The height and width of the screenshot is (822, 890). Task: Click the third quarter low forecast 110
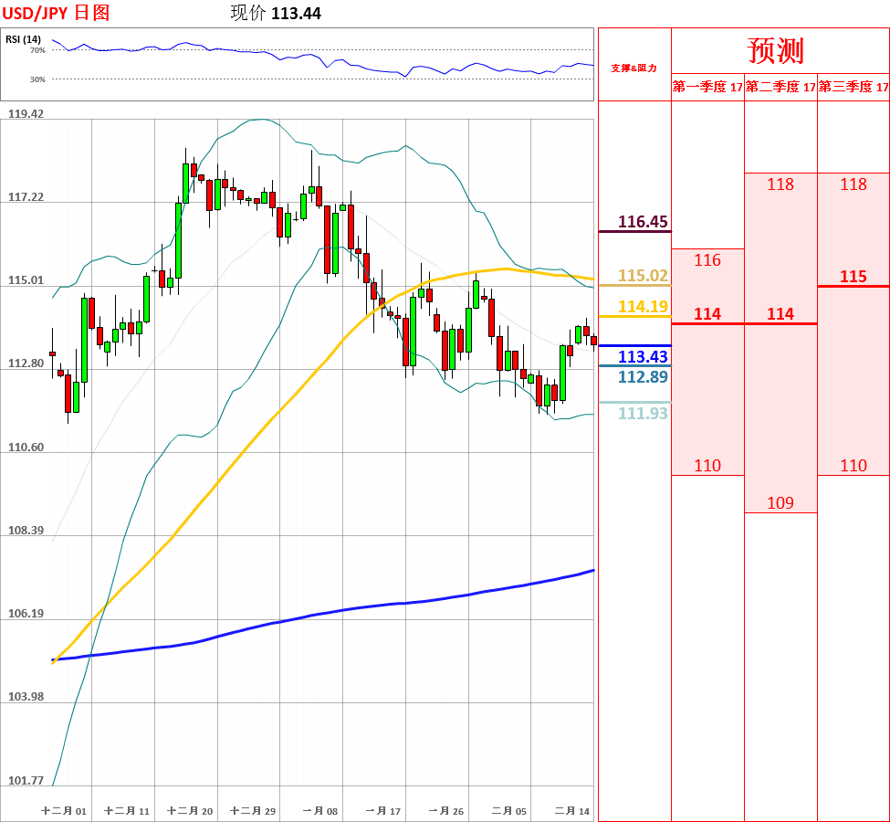pyautogui.click(x=853, y=466)
